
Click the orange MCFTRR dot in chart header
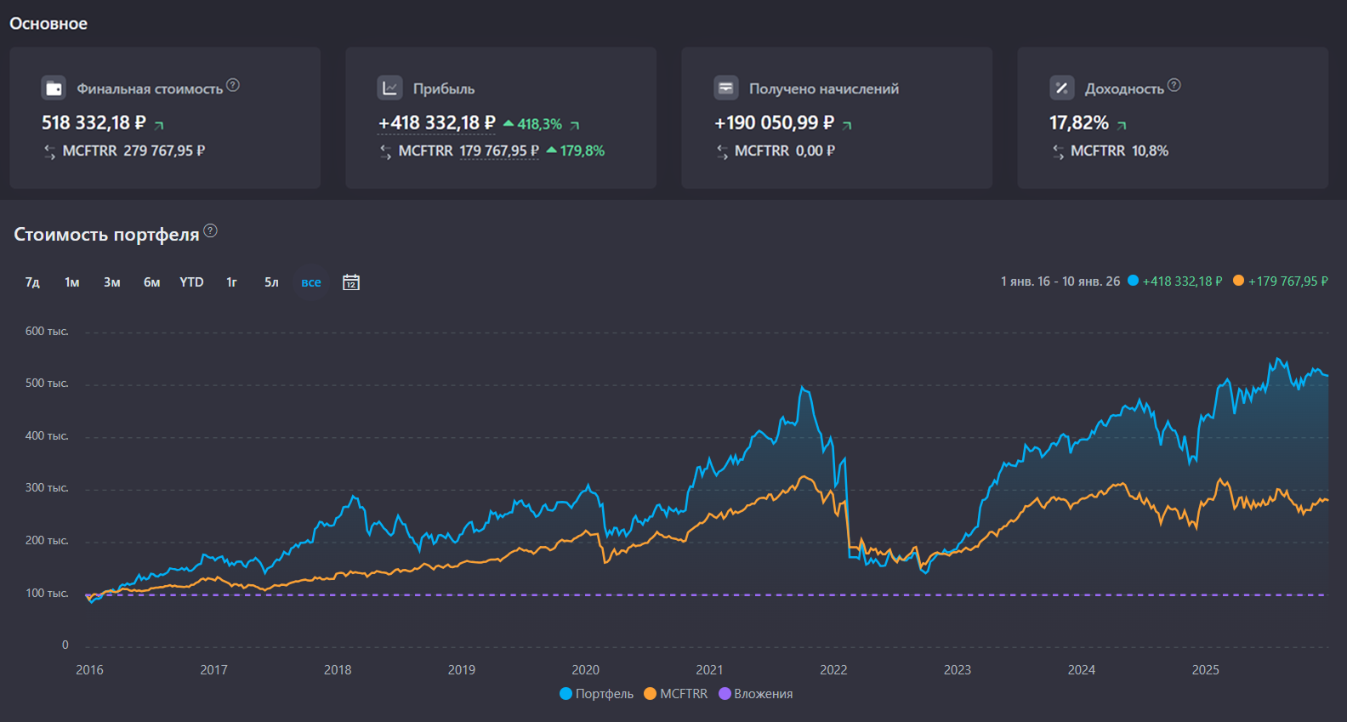pyautogui.click(x=1238, y=281)
